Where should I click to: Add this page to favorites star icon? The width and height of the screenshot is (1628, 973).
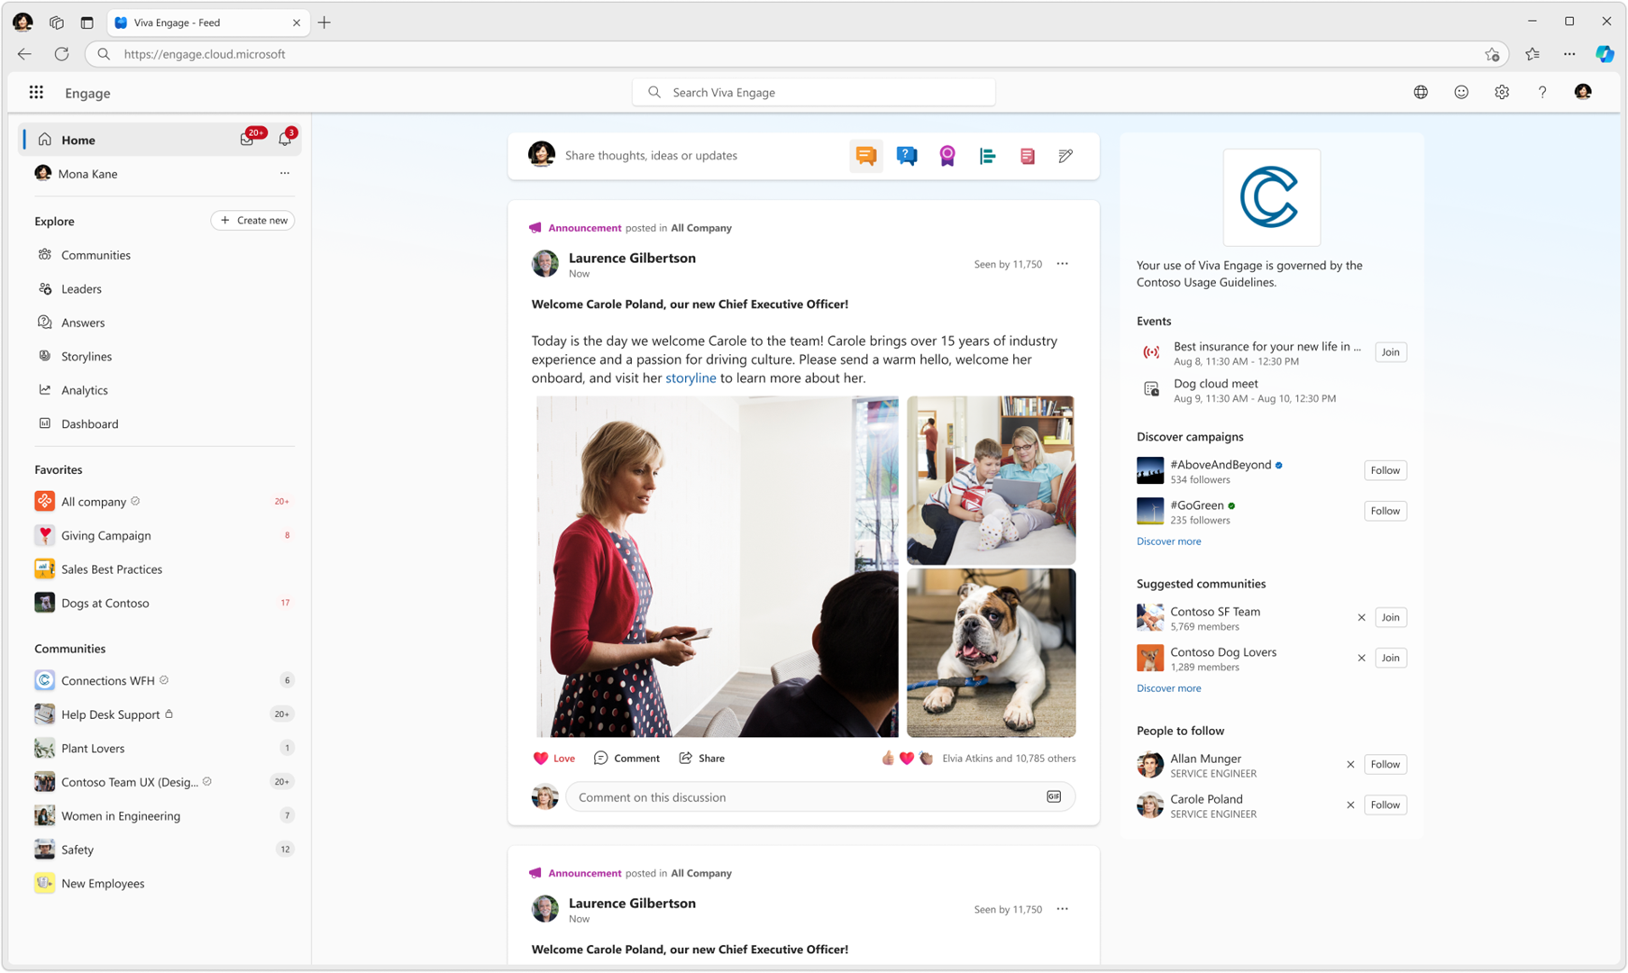coord(1493,54)
